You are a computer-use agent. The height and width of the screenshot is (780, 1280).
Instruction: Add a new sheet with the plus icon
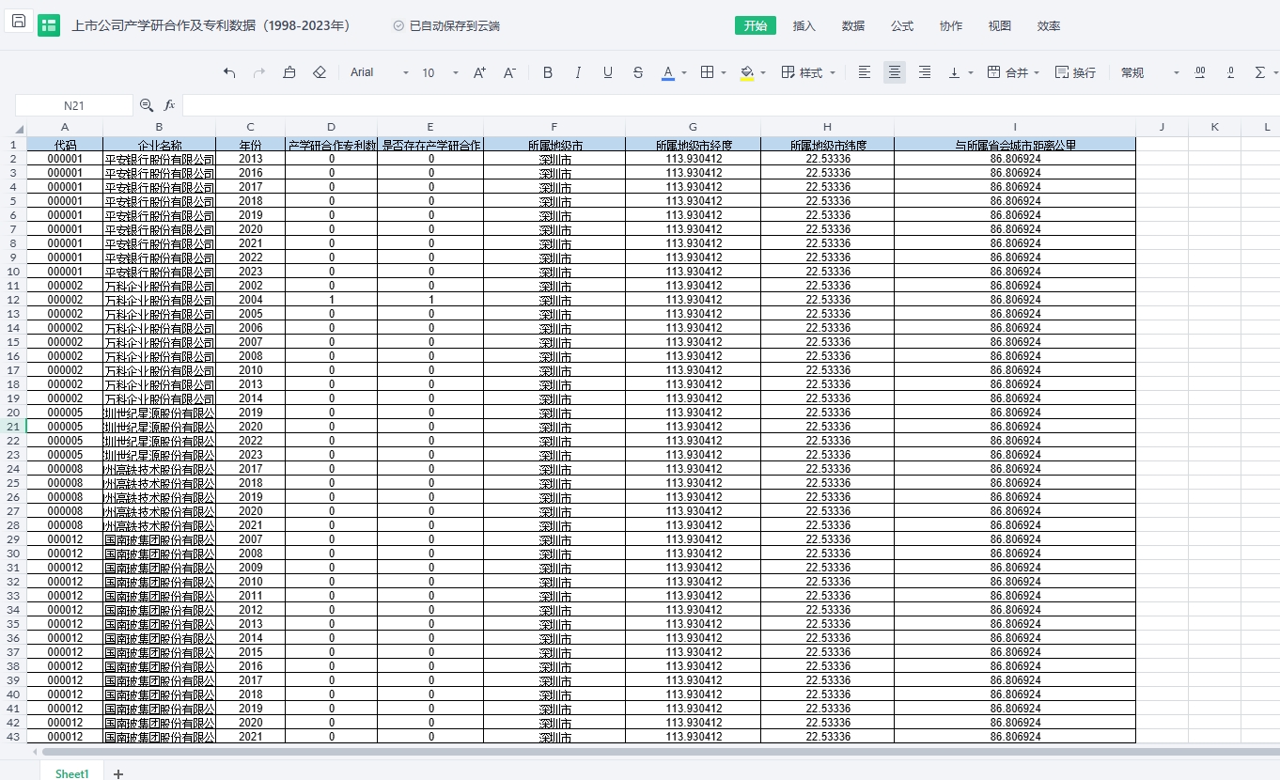pos(118,773)
